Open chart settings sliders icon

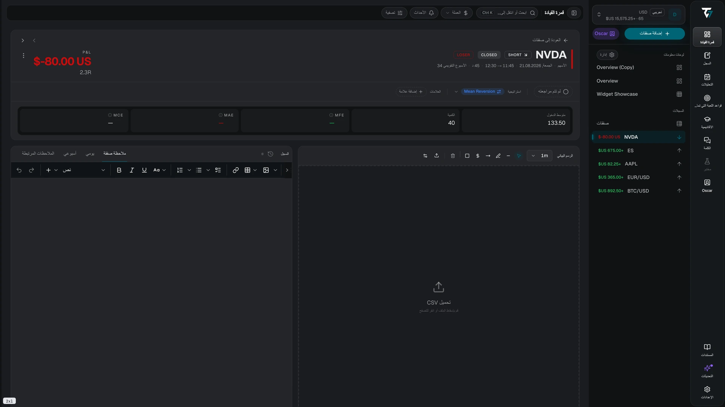click(x=425, y=156)
